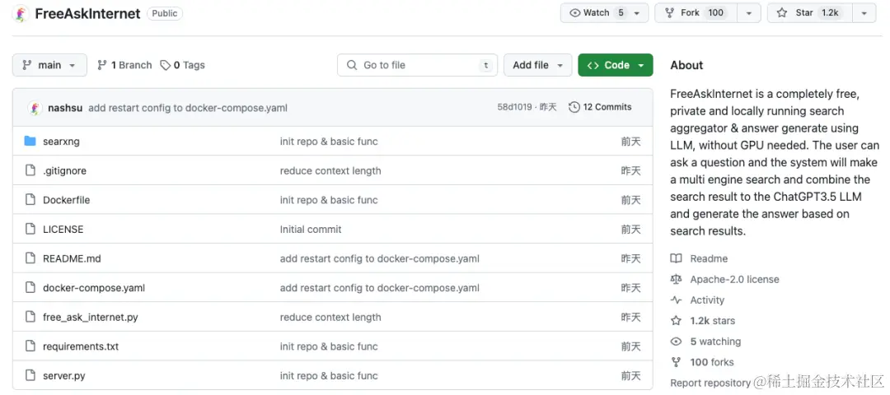This screenshot has height=395, width=890.
Task: Open init repo commit on Dockerfile row
Action: [x=329, y=200]
